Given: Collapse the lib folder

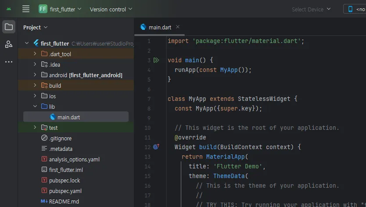Looking at the screenshot, I should (x=35, y=106).
